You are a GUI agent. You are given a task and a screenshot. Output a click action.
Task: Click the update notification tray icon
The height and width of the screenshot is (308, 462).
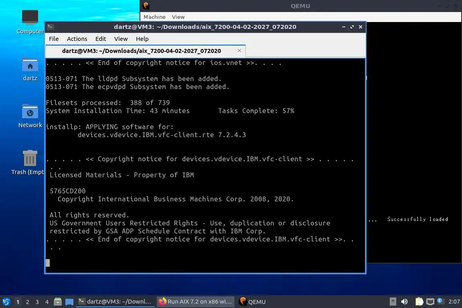tap(440, 301)
